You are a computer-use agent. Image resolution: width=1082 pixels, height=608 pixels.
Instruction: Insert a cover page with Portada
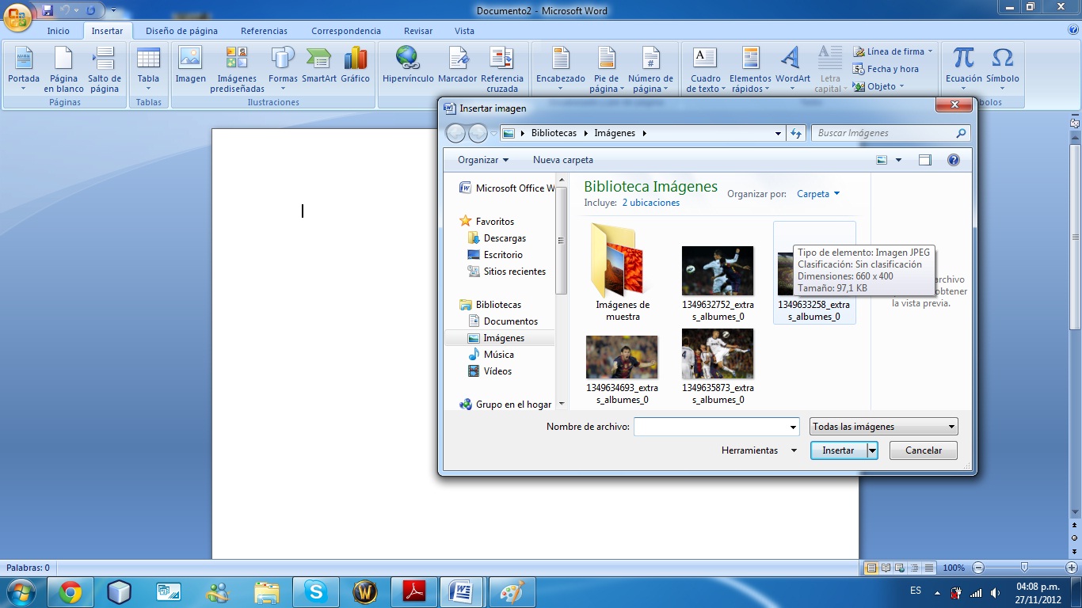pyautogui.click(x=24, y=70)
